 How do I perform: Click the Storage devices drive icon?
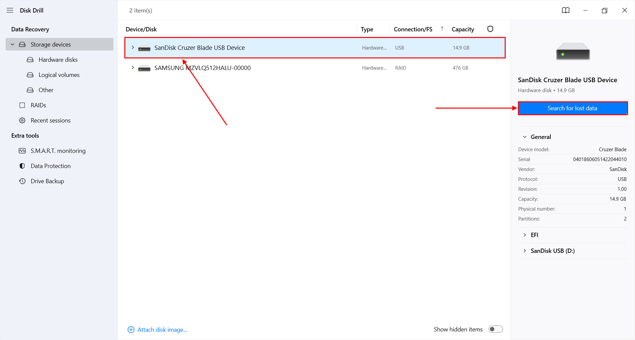[x=22, y=44]
